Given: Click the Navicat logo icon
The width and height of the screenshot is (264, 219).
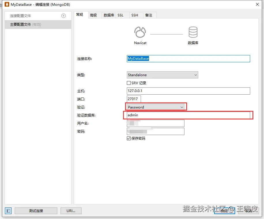Looking at the screenshot, I should 140,32.
